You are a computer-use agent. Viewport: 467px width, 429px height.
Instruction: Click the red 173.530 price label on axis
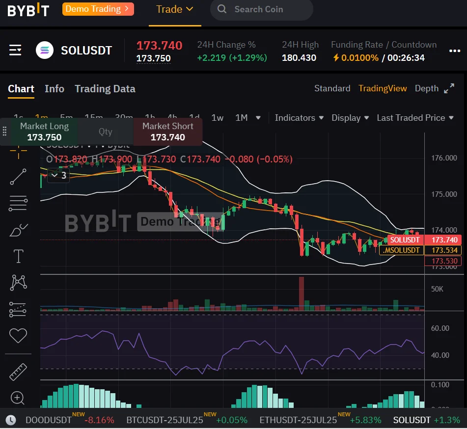(x=443, y=261)
